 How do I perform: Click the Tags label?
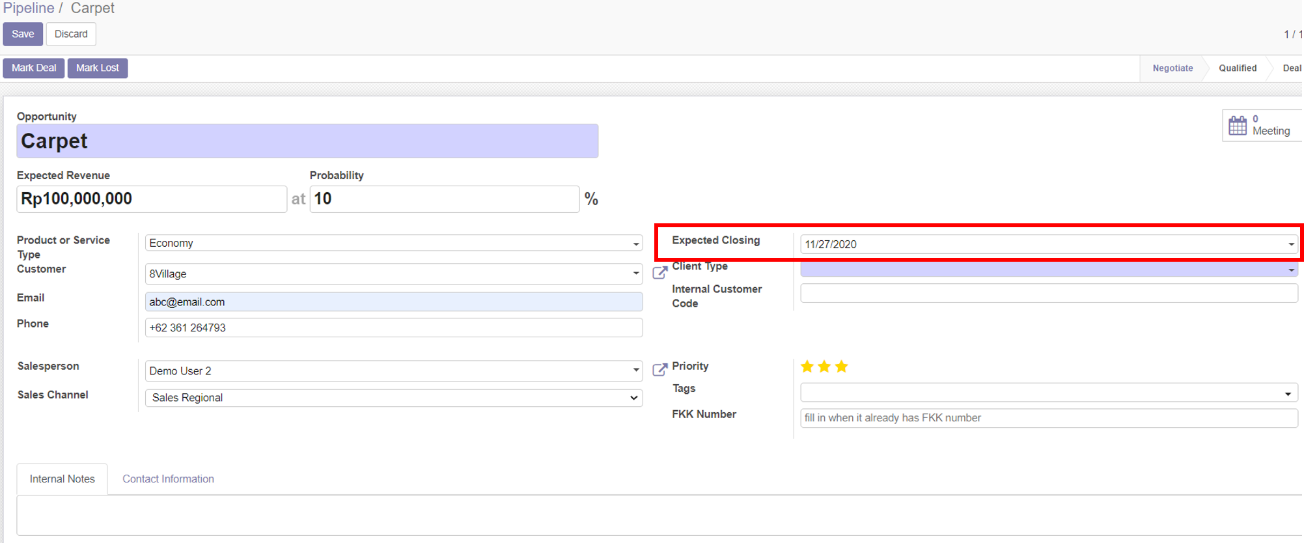[x=684, y=388]
